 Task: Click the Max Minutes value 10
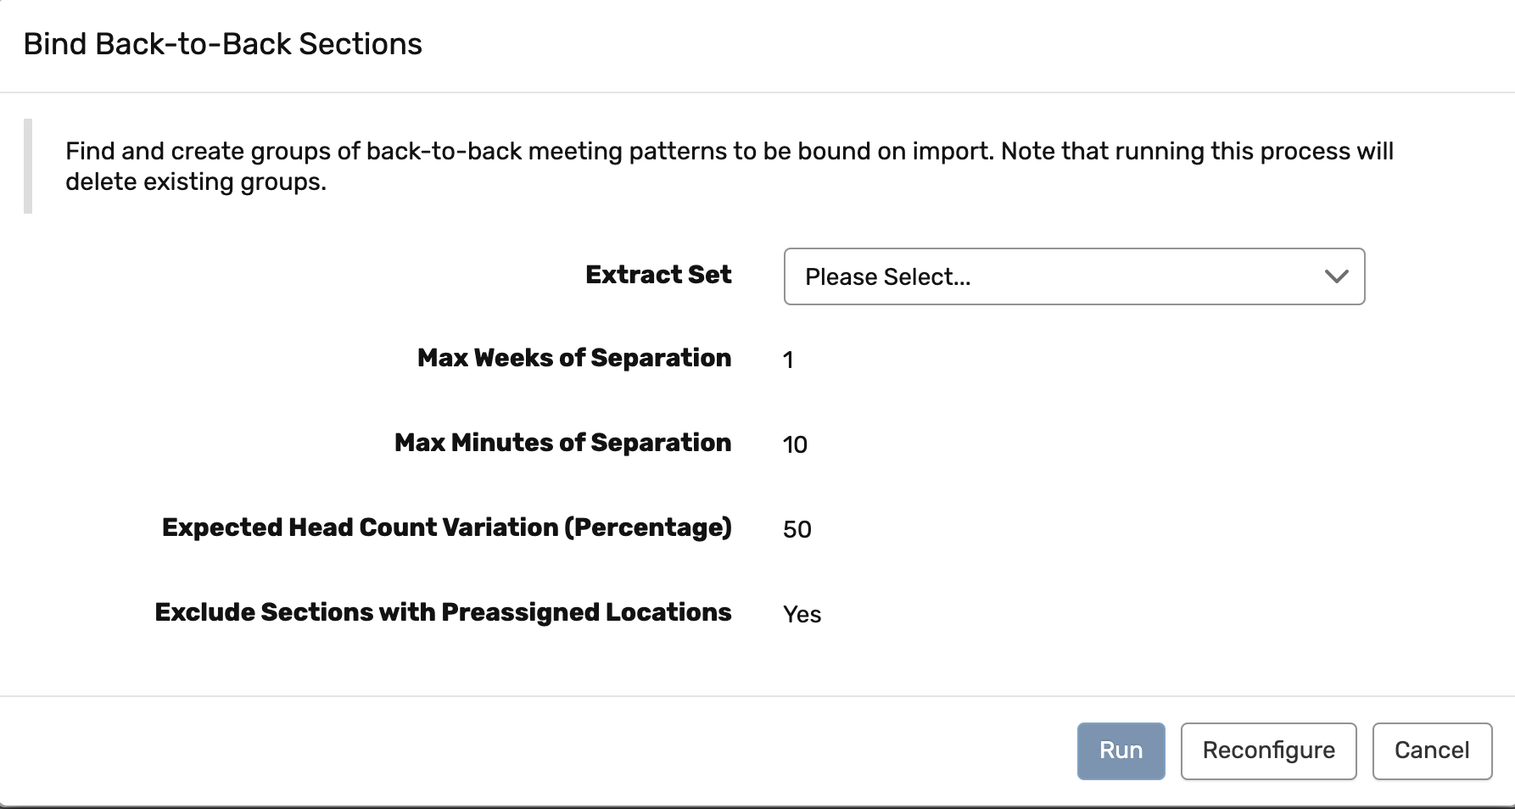[795, 445]
